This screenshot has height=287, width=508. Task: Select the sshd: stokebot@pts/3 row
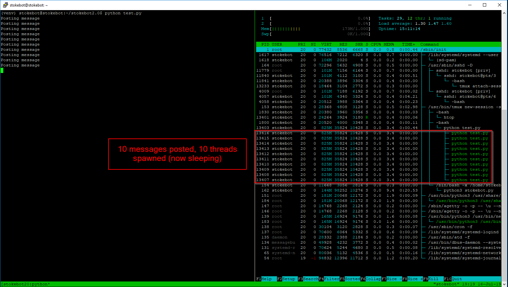tap(379, 76)
